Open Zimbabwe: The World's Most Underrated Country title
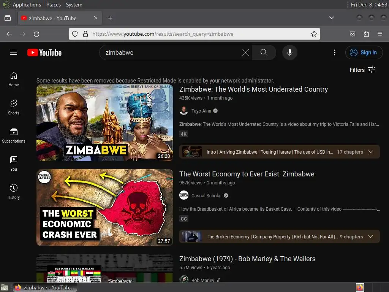This screenshot has height=292, width=389. click(x=253, y=89)
